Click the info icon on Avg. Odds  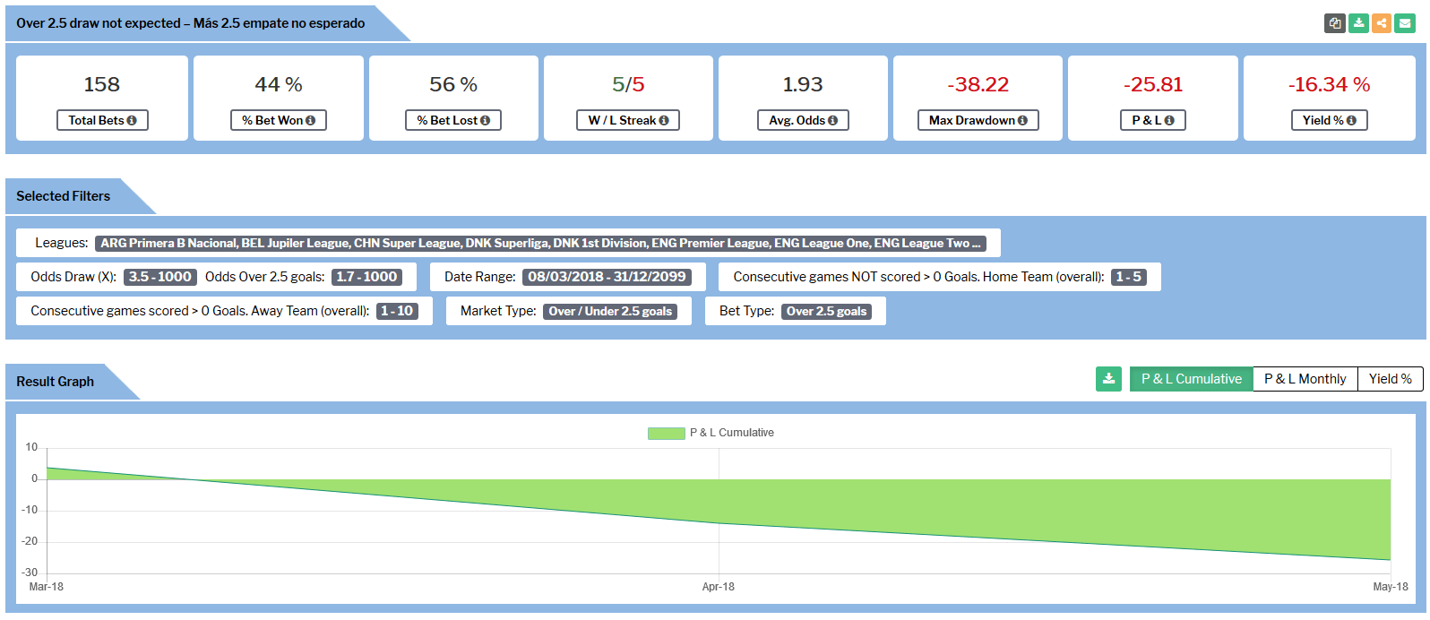click(x=832, y=121)
